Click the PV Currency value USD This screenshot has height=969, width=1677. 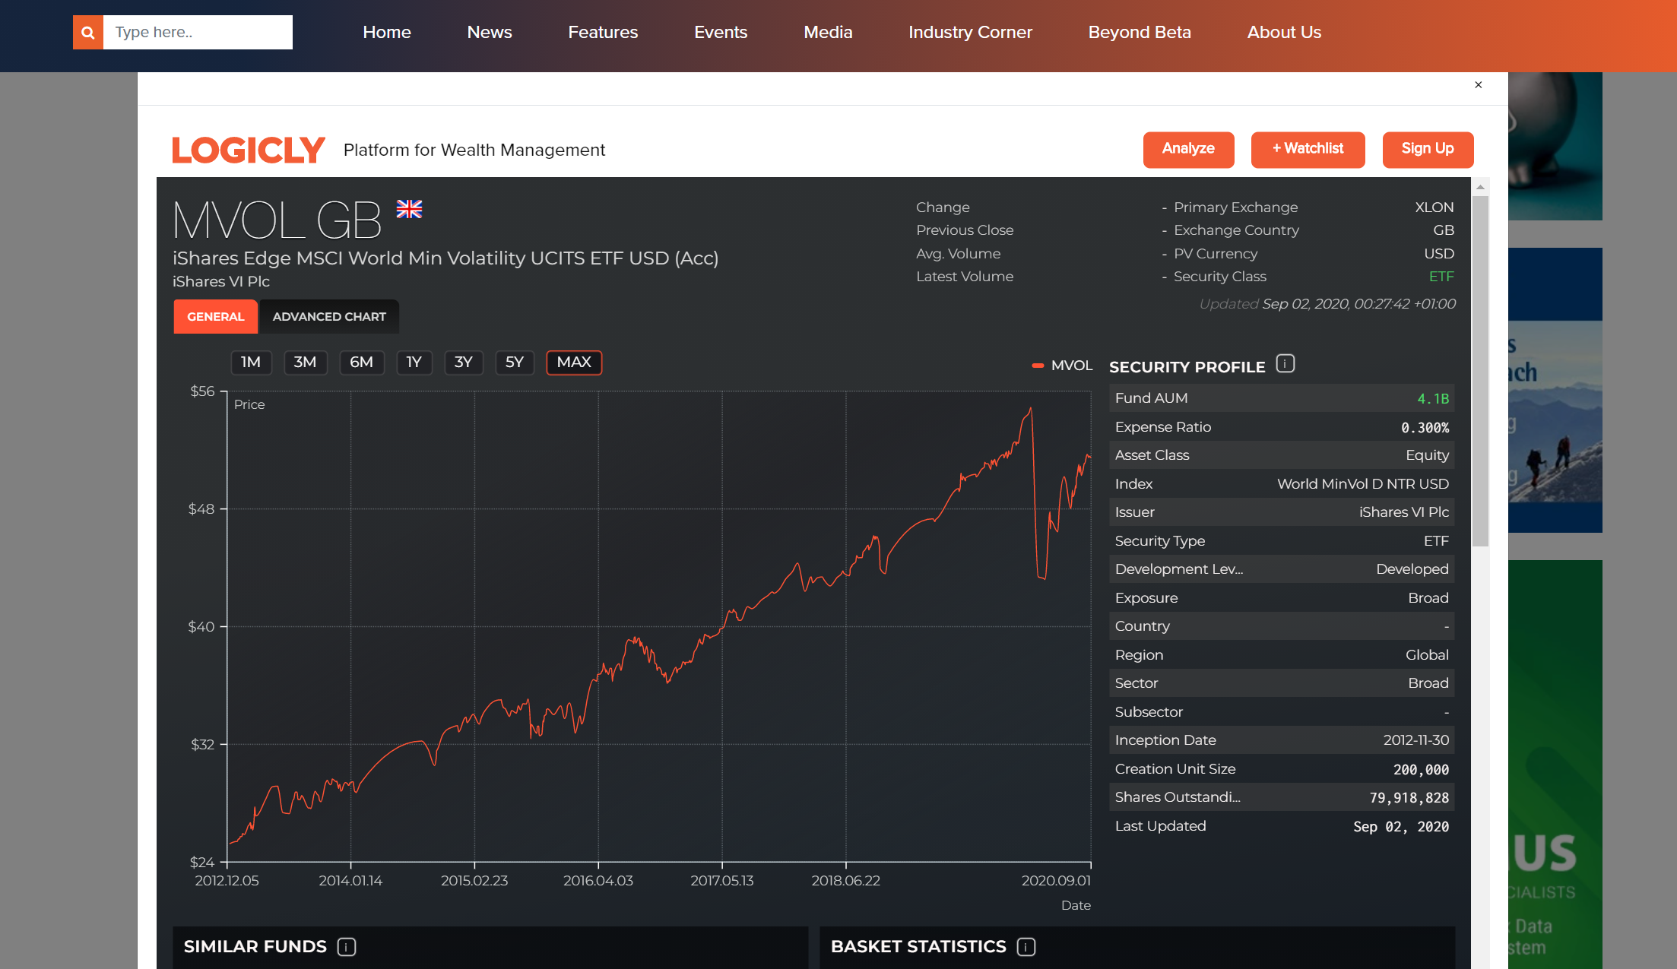pos(1439,254)
